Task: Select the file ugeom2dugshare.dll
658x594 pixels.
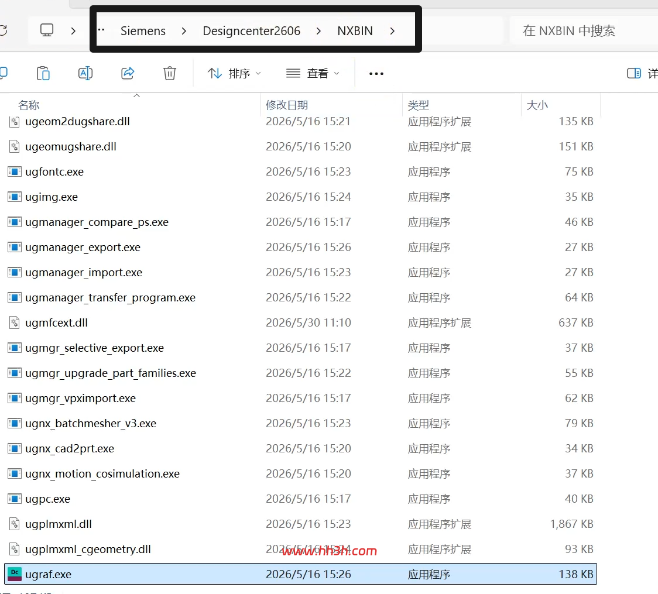Action: 300,121
